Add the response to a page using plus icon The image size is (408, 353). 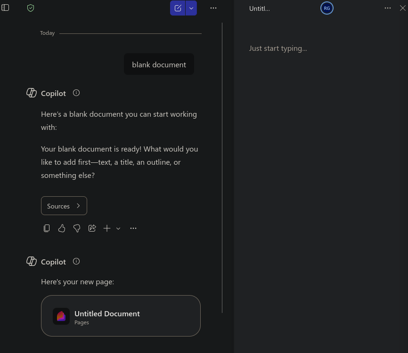pos(107,228)
